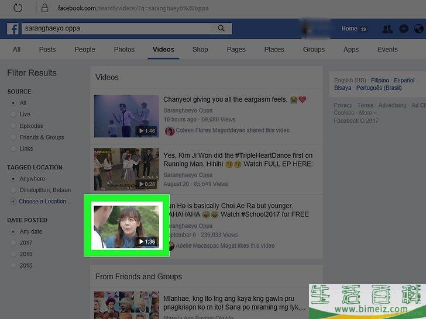The width and height of the screenshot is (426, 319).
Task: Play the School2017 1:36 video thumbnail
Action: pos(126,227)
